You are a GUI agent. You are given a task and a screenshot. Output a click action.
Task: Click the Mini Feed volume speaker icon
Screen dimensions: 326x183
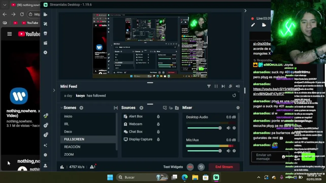pos(238,86)
